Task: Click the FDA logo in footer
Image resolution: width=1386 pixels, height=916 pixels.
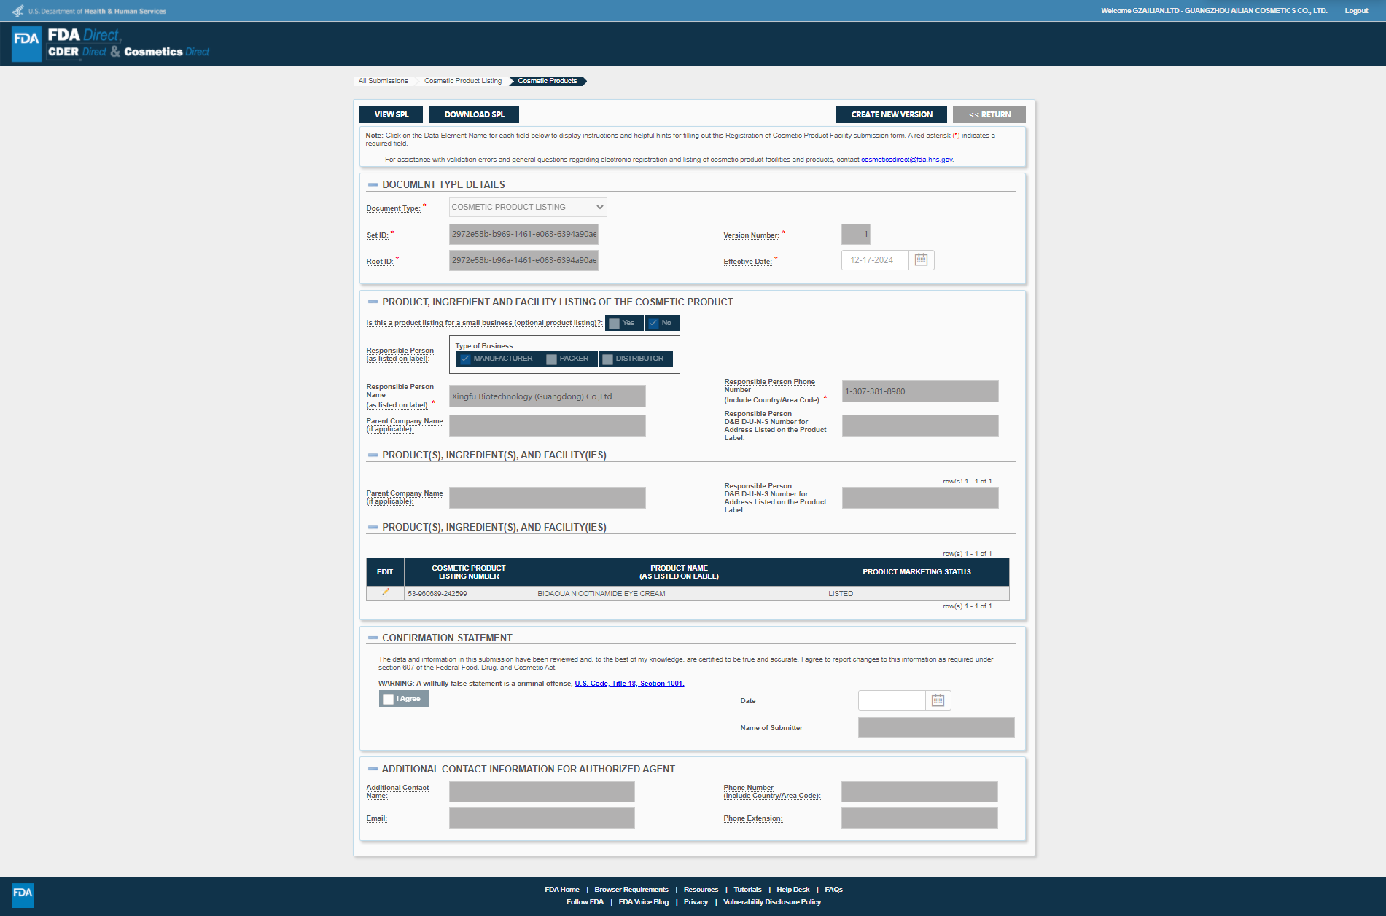Action: pos(23,893)
